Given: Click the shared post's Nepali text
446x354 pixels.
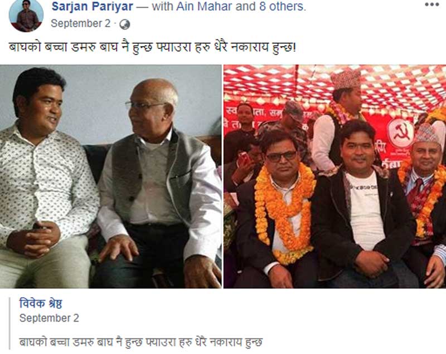Looking at the screenshot, I should [141, 342].
